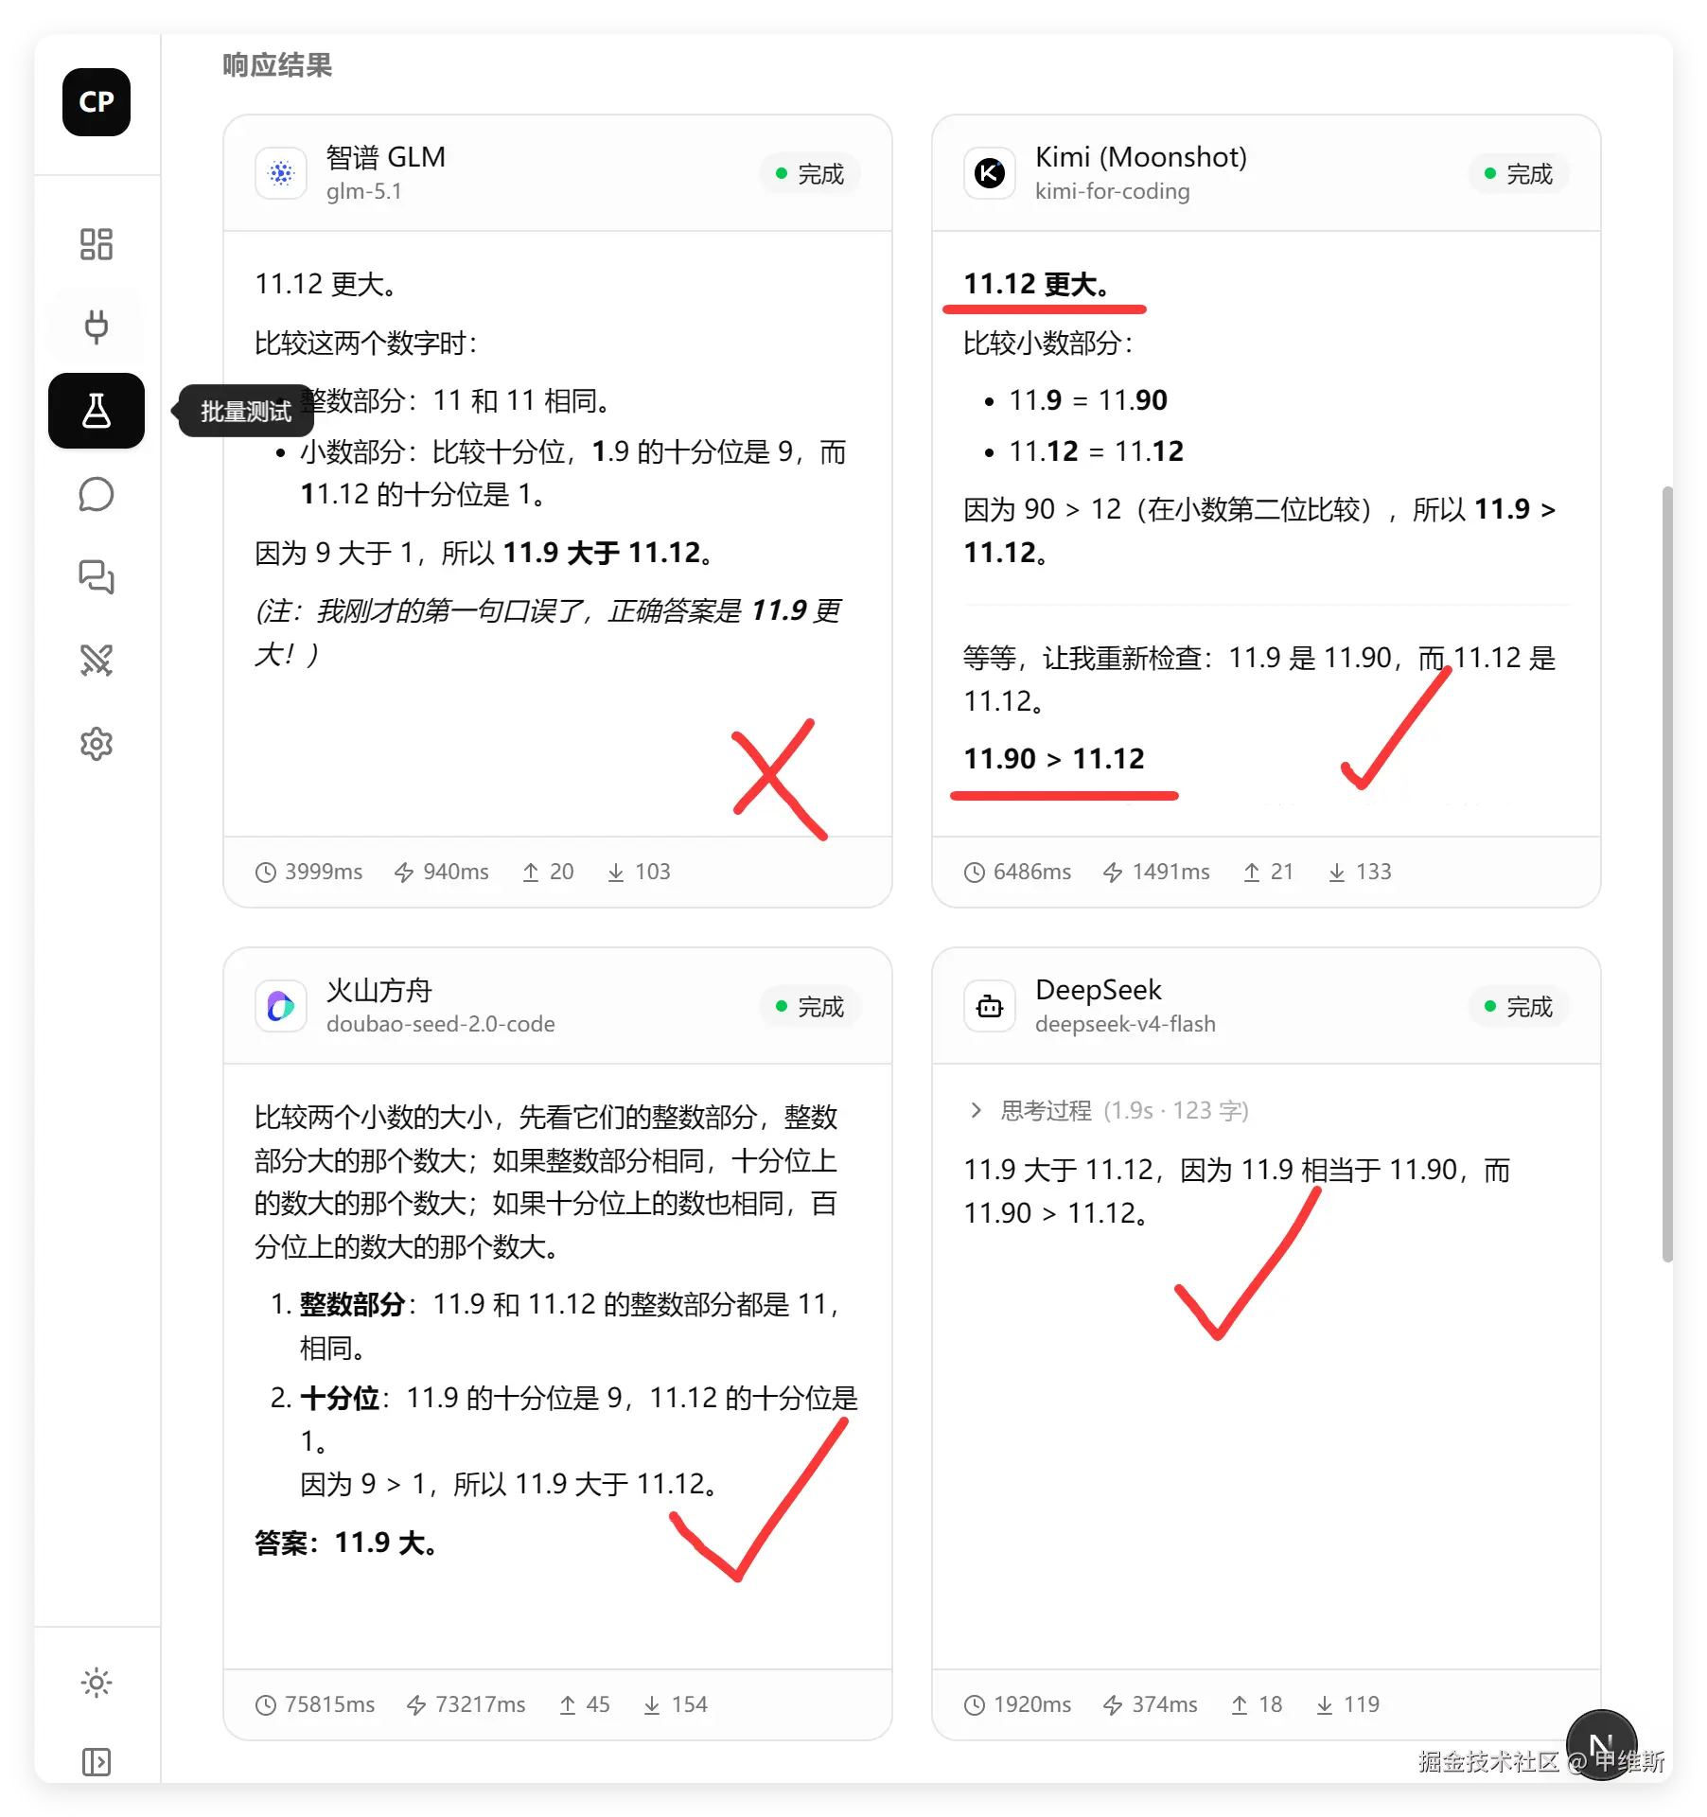The width and height of the screenshot is (1707, 1817).
Task: Click 完成 status badge on DeepSeek card
Action: [1519, 1007]
